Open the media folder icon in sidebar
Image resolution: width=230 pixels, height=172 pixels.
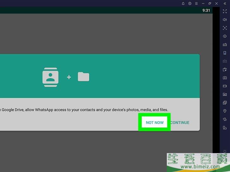(x=225, y=94)
